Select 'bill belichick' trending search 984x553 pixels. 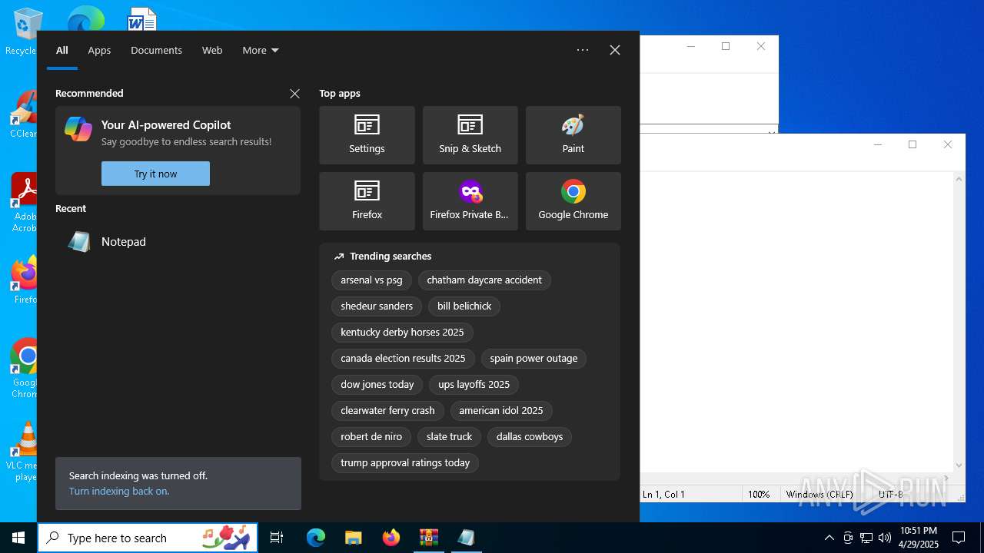[464, 306]
